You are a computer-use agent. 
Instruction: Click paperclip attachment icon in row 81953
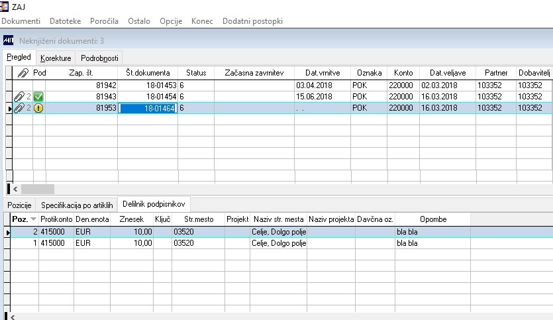pyautogui.click(x=19, y=108)
